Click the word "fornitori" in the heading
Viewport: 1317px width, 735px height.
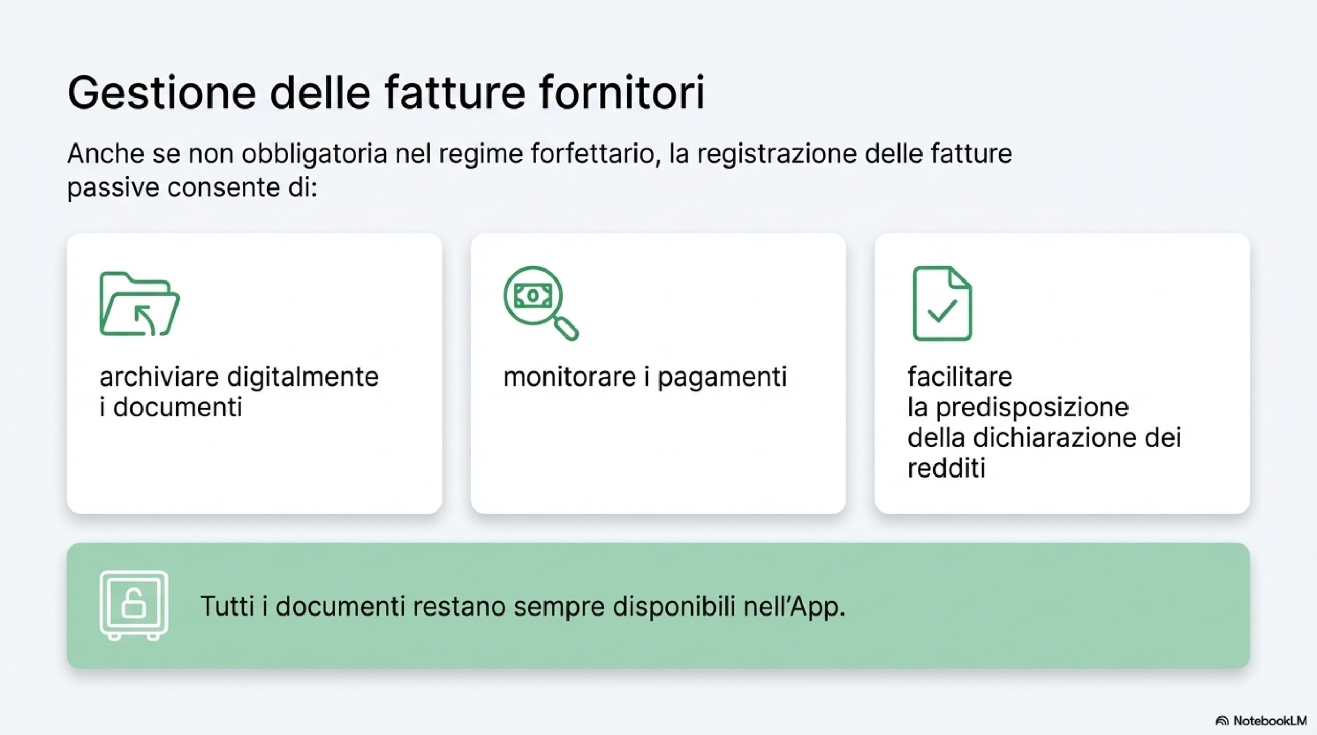click(x=621, y=93)
